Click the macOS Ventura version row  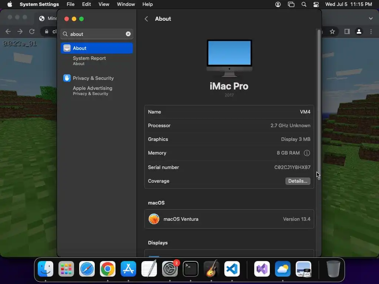coord(229,219)
